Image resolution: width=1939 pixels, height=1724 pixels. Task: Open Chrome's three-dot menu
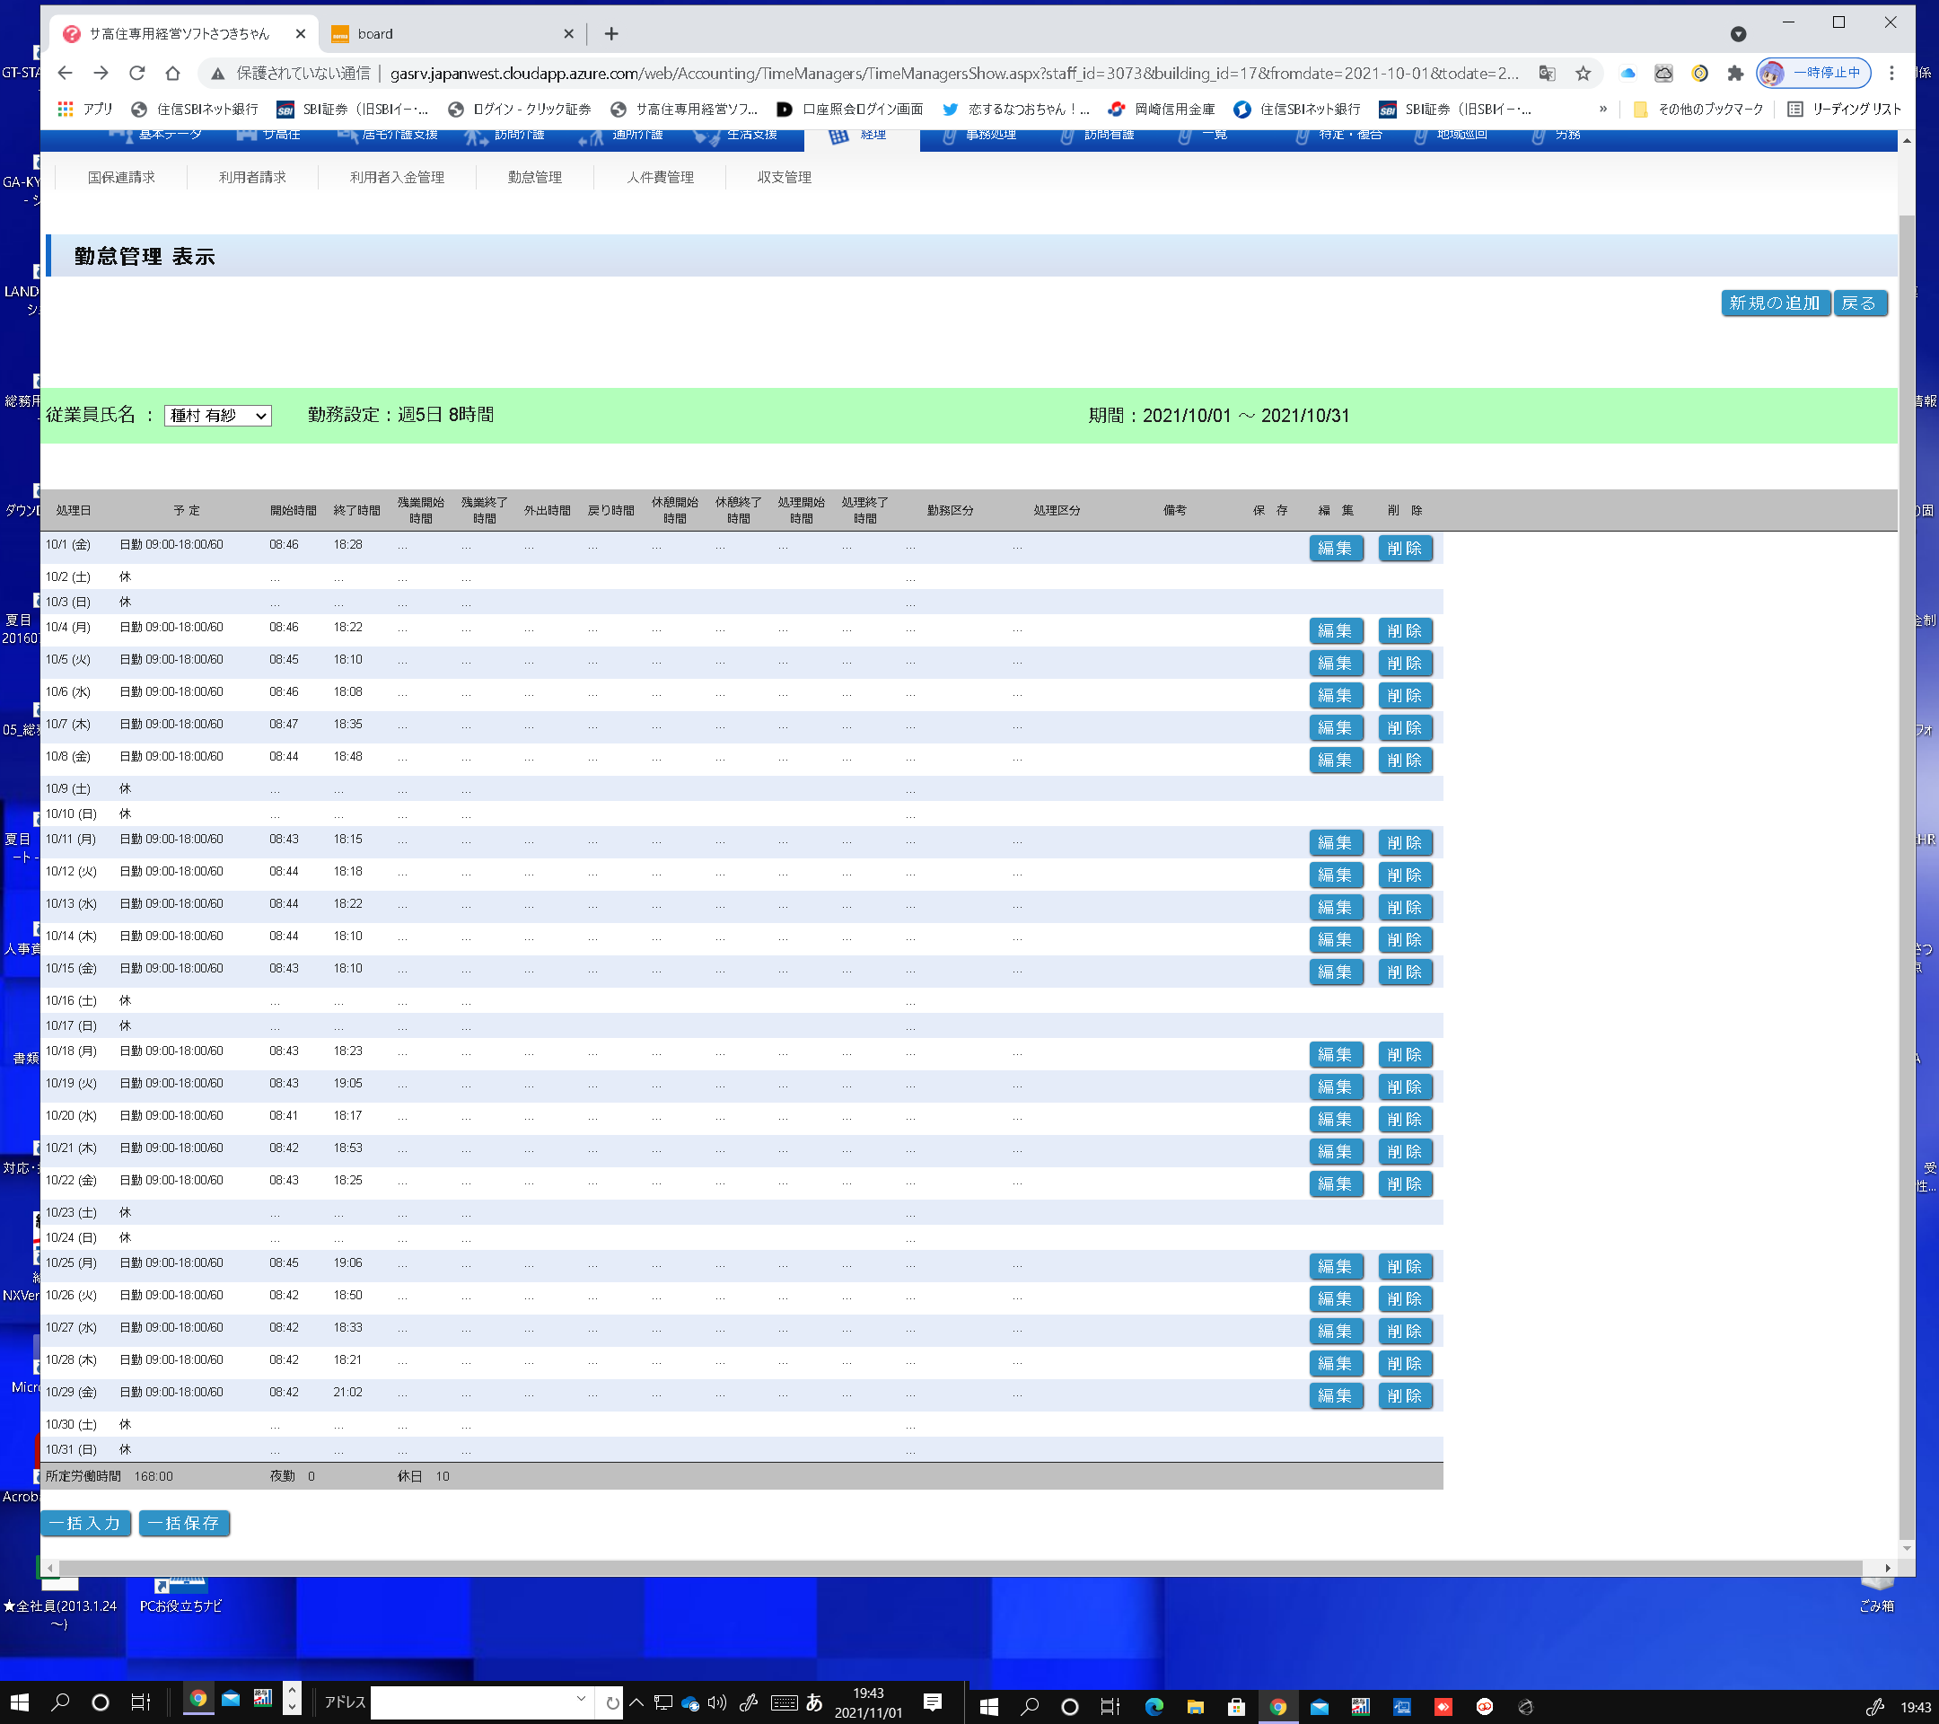click(1891, 73)
